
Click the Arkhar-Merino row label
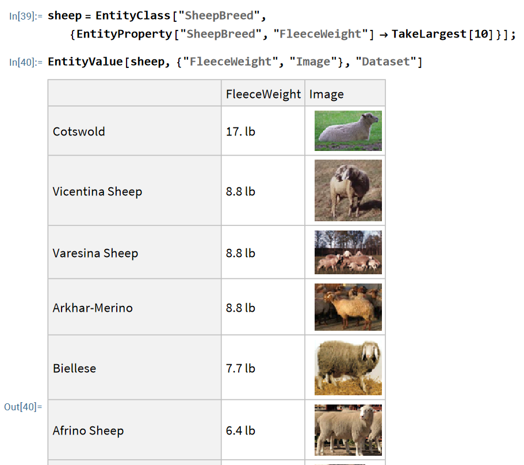coord(93,308)
